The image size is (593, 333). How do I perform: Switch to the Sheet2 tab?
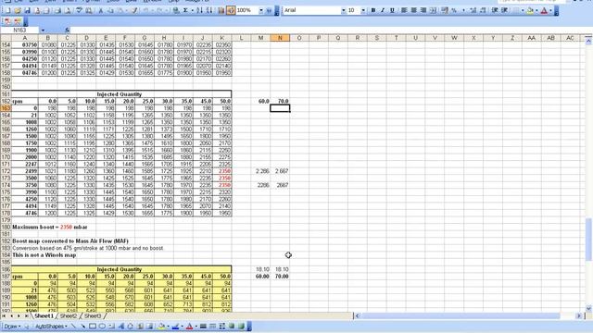[69, 315]
